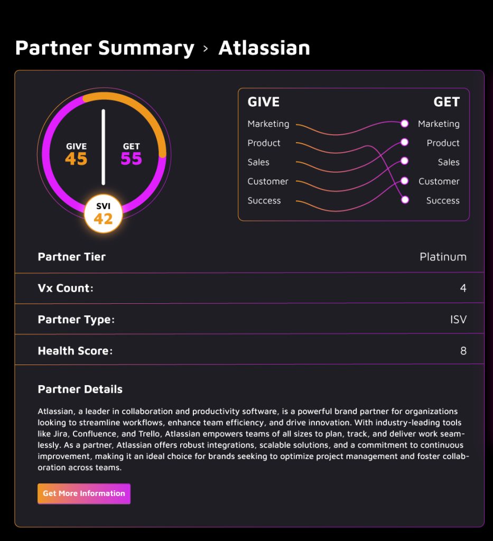Select the Customer node dot in GET column
The width and height of the screenshot is (493, 541).
(x=405, y=180)
